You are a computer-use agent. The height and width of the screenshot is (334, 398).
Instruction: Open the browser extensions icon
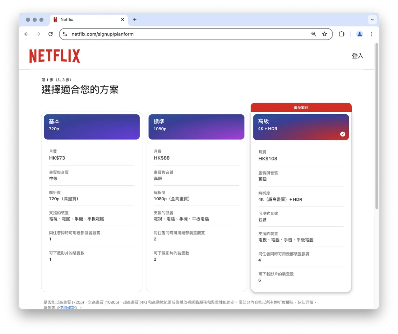pos(341,34)
